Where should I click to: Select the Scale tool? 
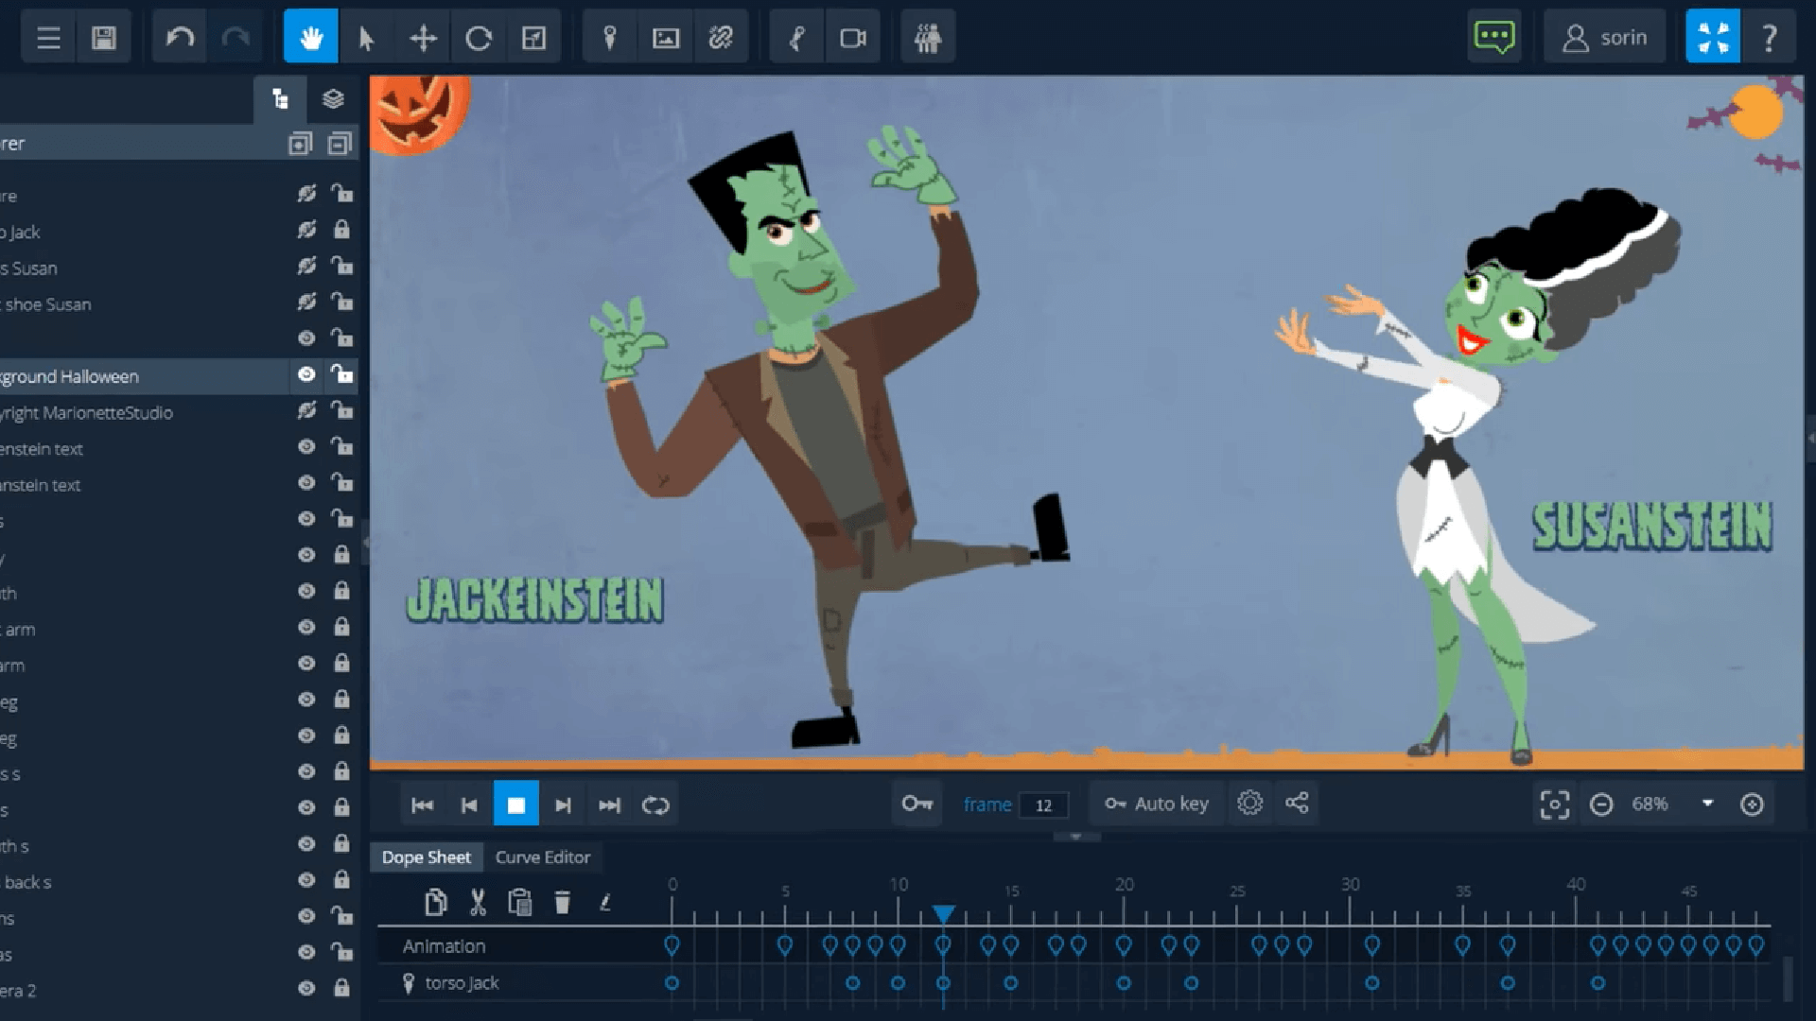(x=534, y=36)
